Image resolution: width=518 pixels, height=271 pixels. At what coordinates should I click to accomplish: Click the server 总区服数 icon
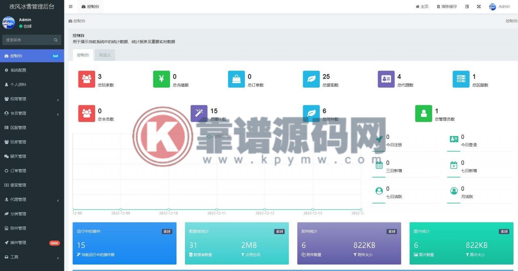coord(461,79)
